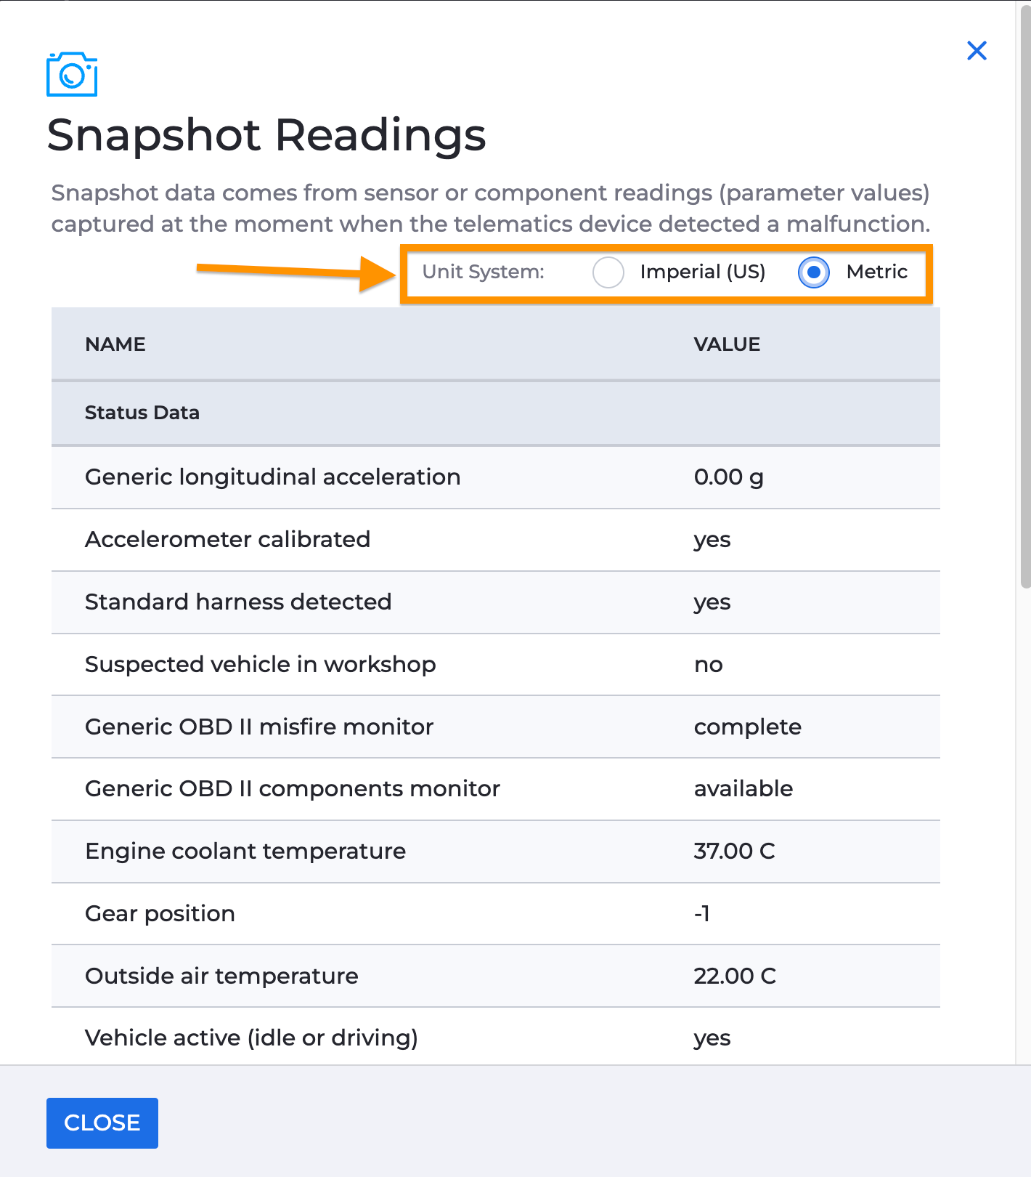Click the camera snapshot icon
The image size is (1031, 1177).
tap(72, 74)
